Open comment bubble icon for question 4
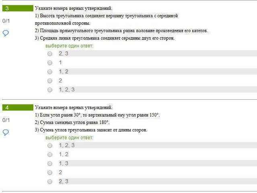This screenshot has height=193, width=257. [6, 132]
